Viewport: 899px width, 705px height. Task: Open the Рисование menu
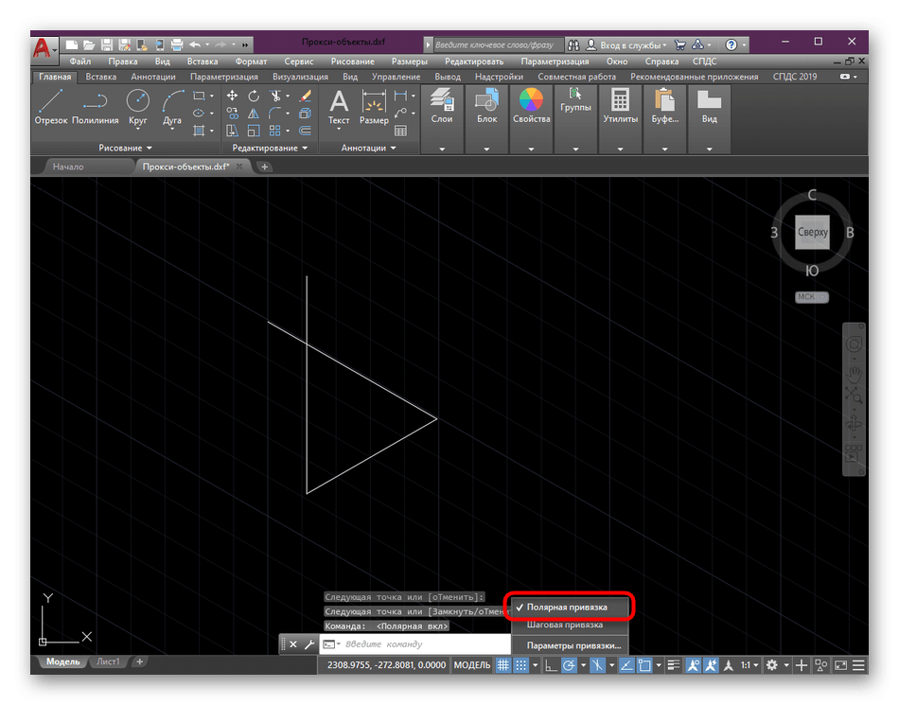pos(353,62)
